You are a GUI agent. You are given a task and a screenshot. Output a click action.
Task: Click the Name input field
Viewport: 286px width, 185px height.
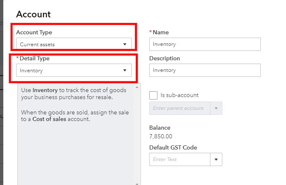point(205,44)
